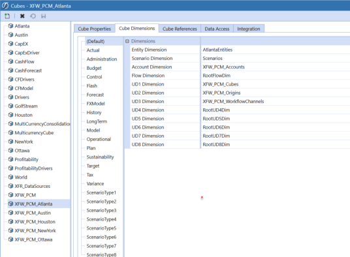Viewport: 350px width, 257px height.
Task: Open the Cube References tab
Action: 180,29
